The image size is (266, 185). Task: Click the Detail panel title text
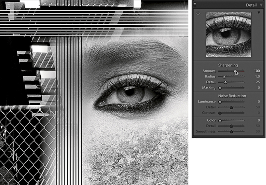click(251, 5)
